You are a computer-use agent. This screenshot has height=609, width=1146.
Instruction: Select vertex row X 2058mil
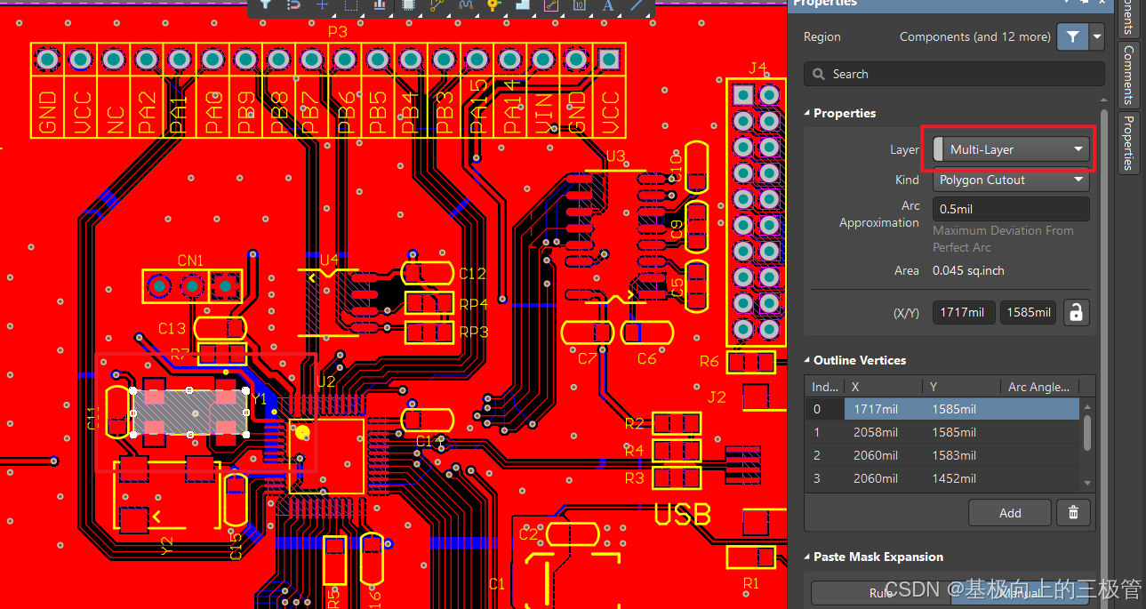click(x=942, y=432)
